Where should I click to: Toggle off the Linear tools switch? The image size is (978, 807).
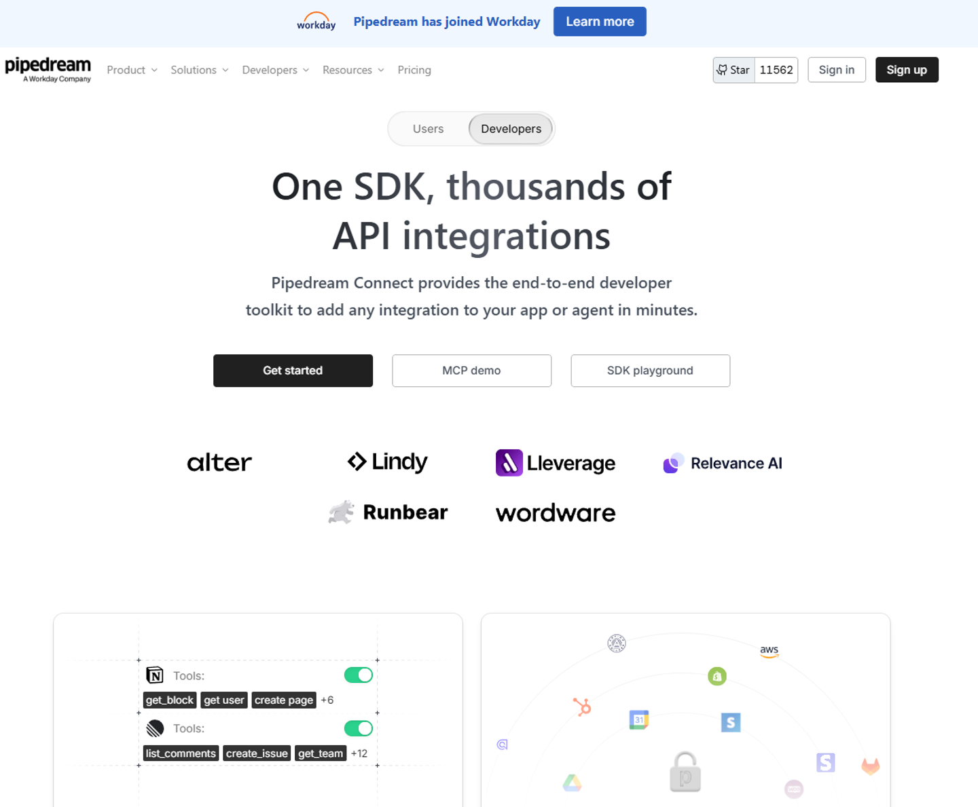[x=359, y=728]
